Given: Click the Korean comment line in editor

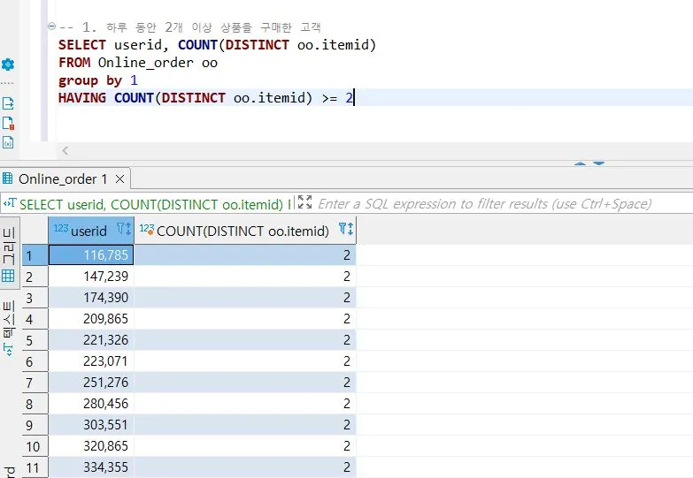Looking at the screenshot, I should pos(190,27).
